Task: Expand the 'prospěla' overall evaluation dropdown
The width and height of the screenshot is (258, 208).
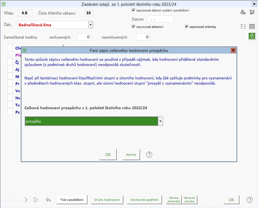Action: (161, 121)
